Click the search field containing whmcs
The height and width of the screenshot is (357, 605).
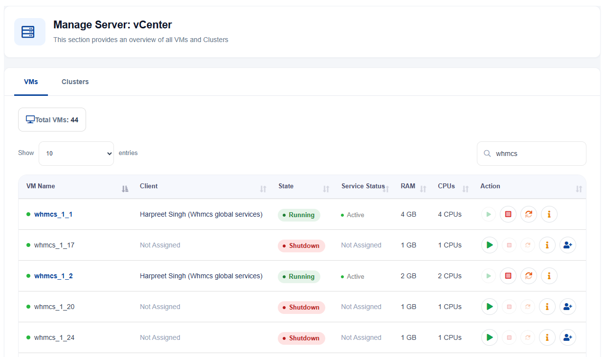click(x=531, y=154)
